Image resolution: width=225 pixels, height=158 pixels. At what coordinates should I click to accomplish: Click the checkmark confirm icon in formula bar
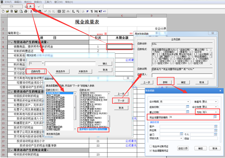click(x=39, y=6)
